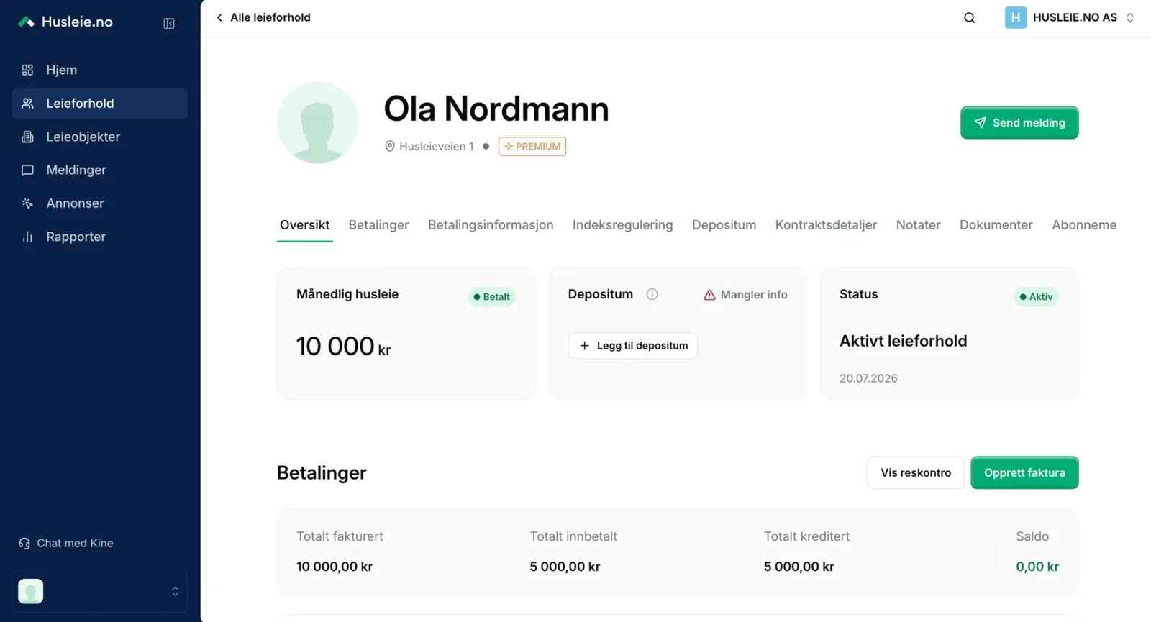Select Leieforhold in the sidebar
This screenshot has width=1151, height=622.
point(100,104)
